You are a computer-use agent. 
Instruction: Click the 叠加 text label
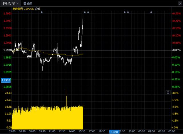coord(30,3)
